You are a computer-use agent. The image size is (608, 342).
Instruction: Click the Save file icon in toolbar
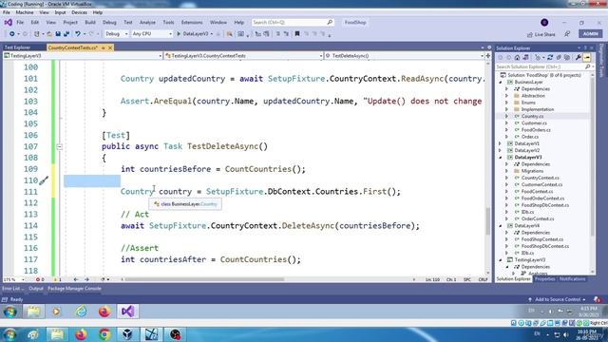pyautogui.click(x=58, y=34)
